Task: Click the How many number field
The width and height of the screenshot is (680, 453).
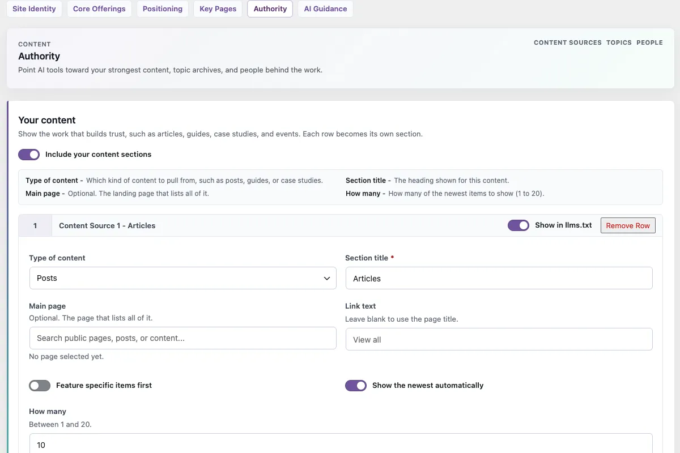Action: [341, 445]
